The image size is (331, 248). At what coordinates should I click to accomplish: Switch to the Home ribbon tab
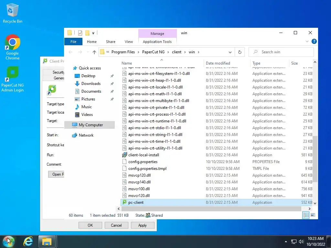[91, 42]
